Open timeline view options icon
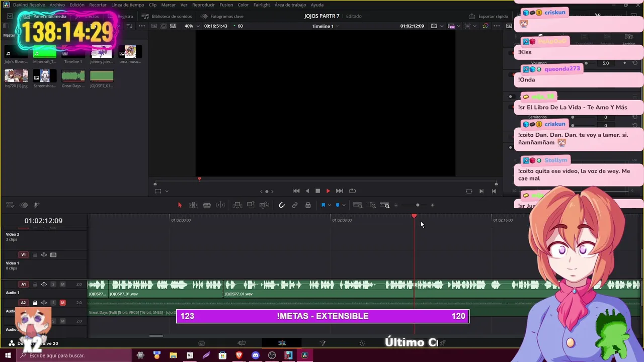Viewport: 644px width, 362px height. pyautogui.click(x=10, y=205)
